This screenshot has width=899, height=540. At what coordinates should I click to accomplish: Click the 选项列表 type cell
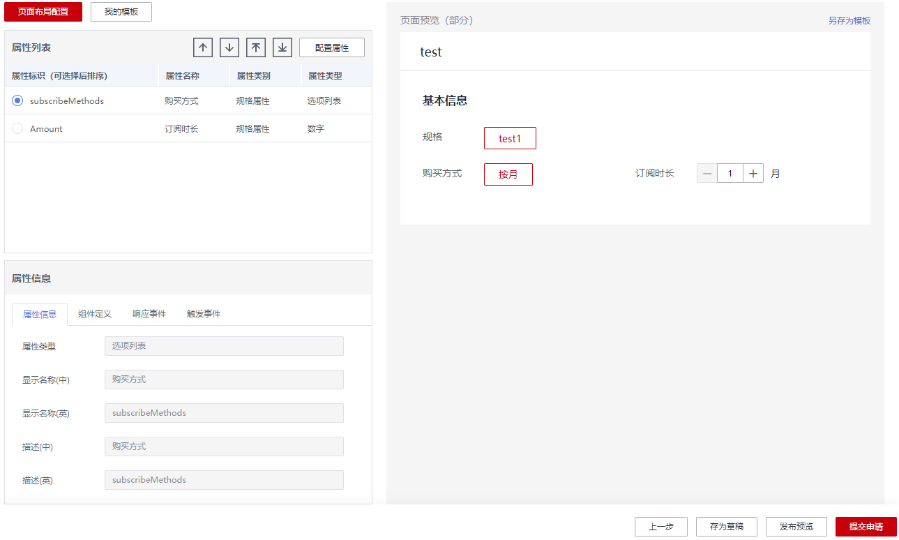(x=324, y=100)
